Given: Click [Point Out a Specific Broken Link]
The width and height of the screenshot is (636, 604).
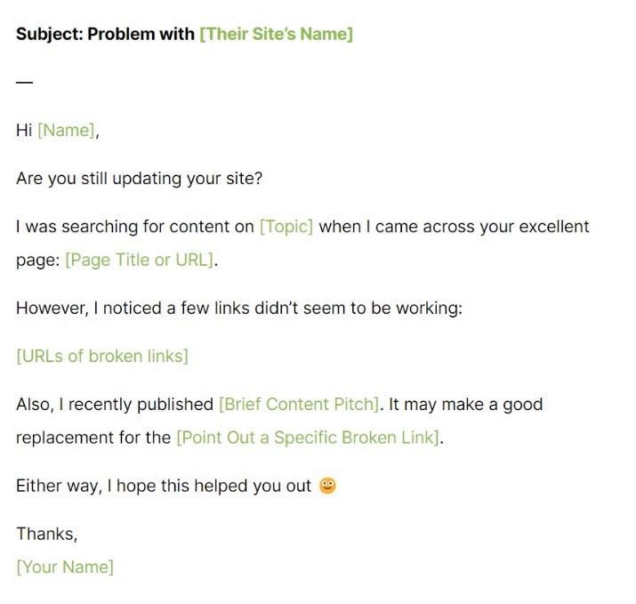Looking at the screenshot, I should coord(309,438).
